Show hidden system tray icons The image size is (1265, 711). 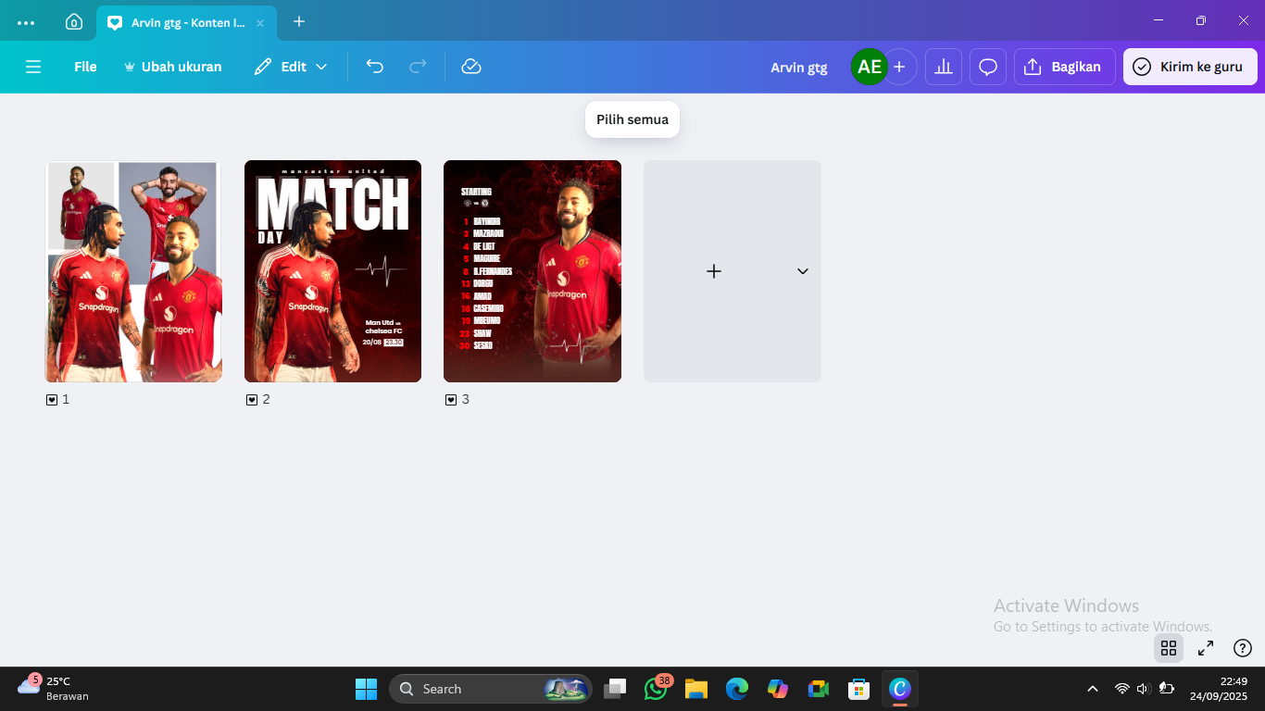tap(1093, 689)
